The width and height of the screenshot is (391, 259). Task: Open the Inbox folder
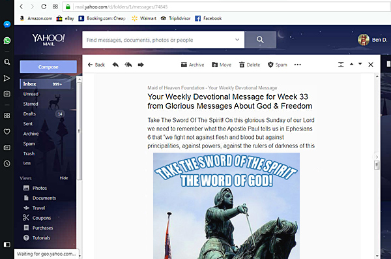45,84
